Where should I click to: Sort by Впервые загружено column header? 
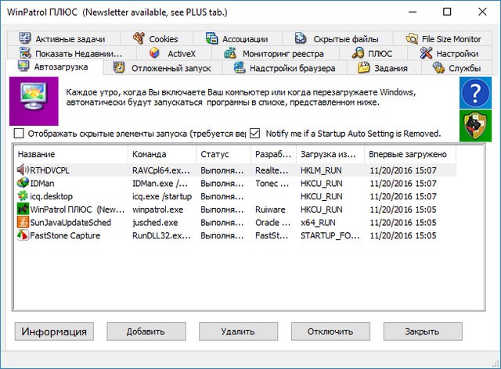click(407, 154)
